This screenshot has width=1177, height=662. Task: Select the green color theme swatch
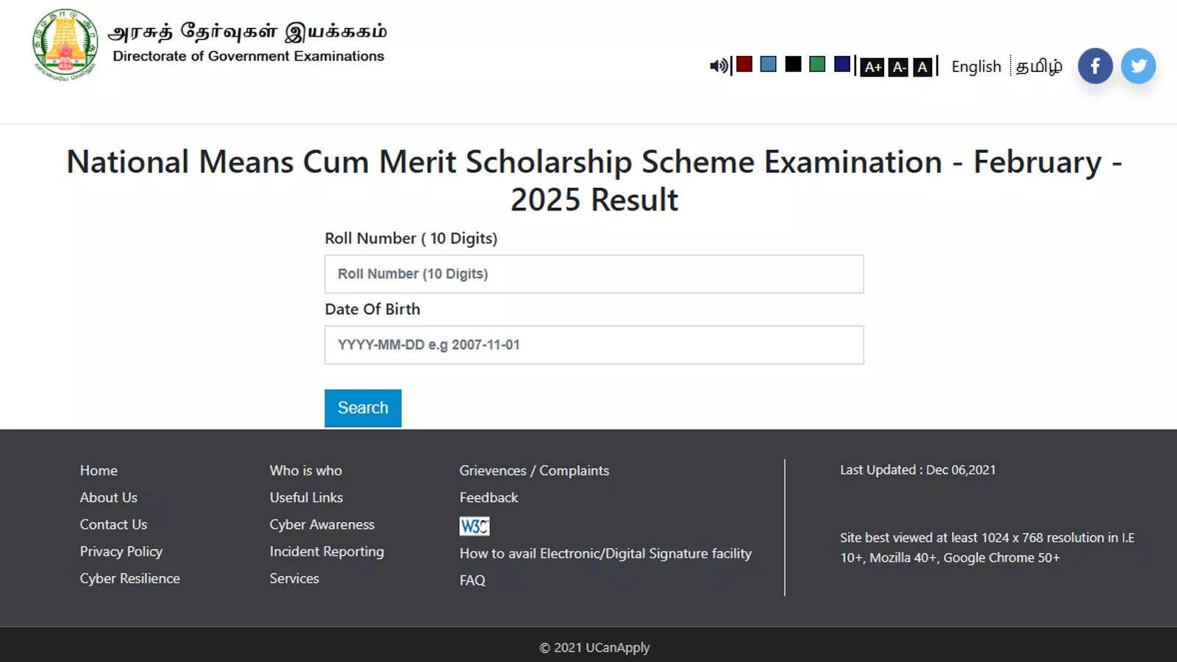point(817,64)
